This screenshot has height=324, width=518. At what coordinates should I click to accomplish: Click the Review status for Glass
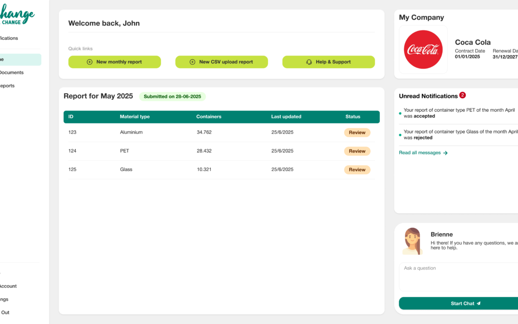pos(357,169)
